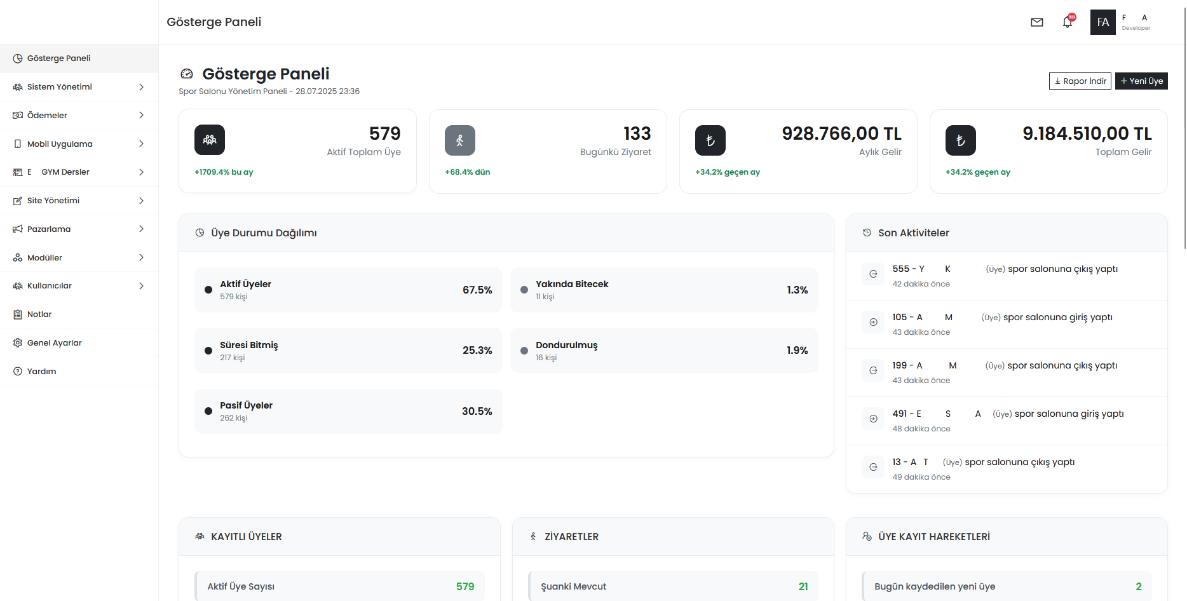1187x601 pixels.
Task: Click Dondurulmuş 1.9% card
Action: coord(664,351)
